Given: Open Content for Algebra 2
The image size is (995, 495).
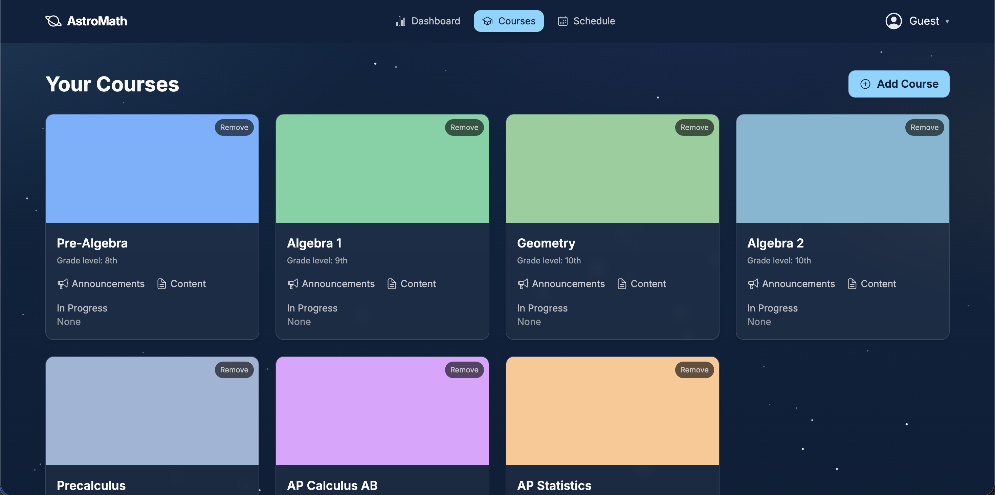Looking at the screenshot, I should coord(872,284).
